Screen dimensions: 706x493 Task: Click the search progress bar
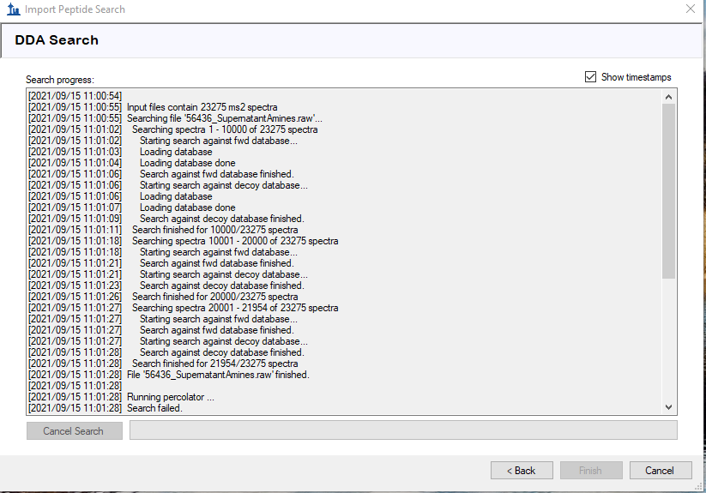tap(402, 430)
